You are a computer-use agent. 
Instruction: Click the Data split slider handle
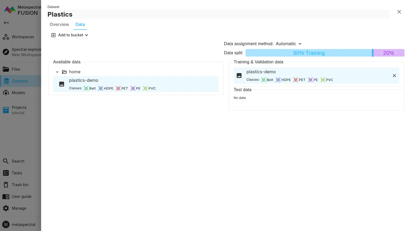click(x=372, y=53)
